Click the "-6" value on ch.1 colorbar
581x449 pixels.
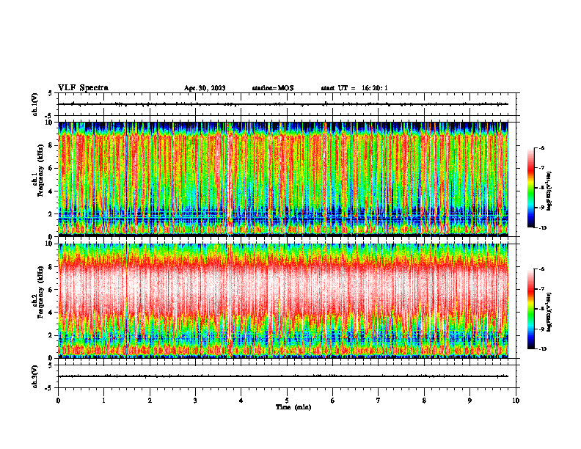click(541, 148)
